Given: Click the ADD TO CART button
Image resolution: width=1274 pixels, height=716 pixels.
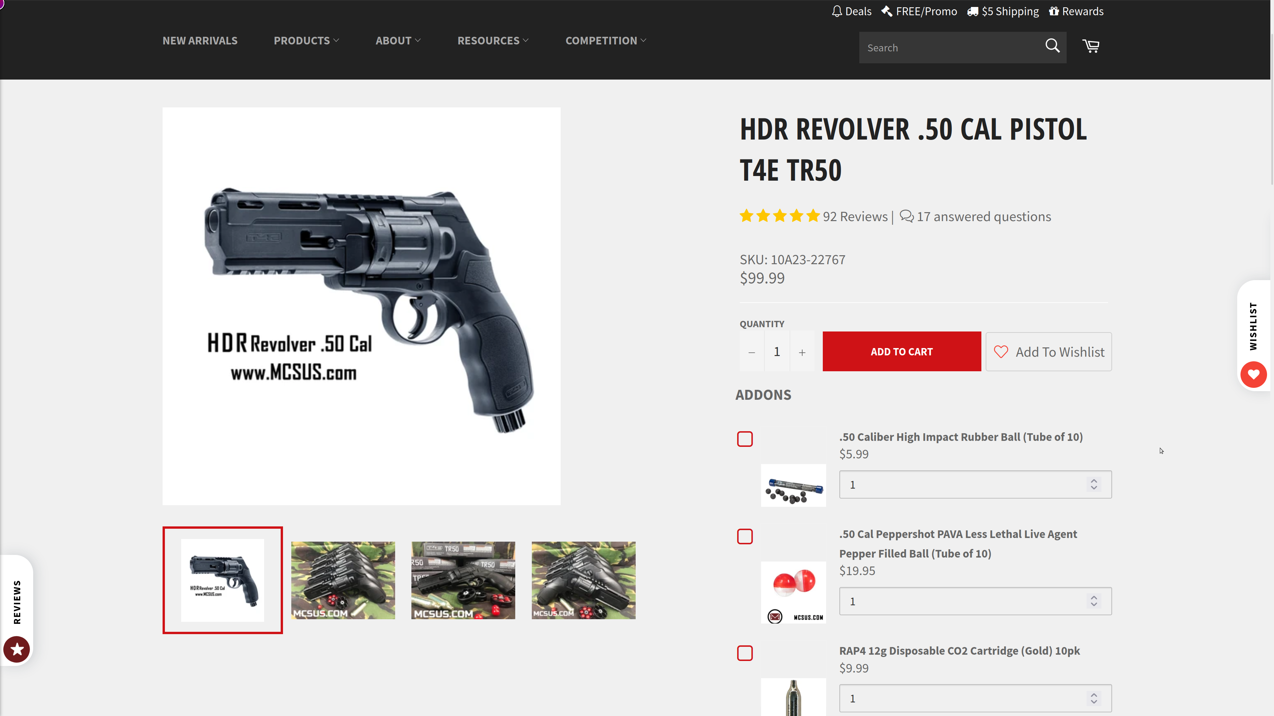Looking at the screenshot, I should [902, 351].
